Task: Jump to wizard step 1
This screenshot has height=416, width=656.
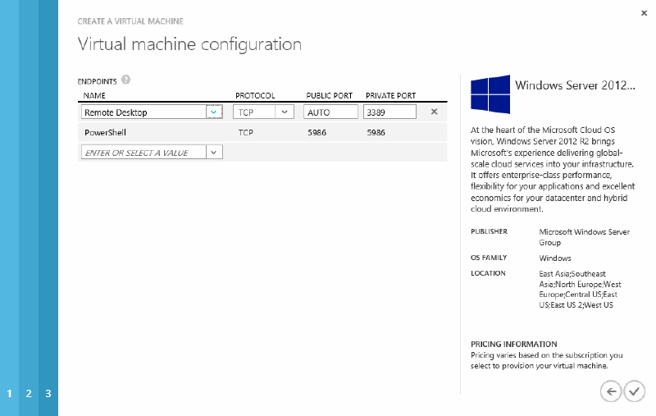Action: [x=9, y=393]
